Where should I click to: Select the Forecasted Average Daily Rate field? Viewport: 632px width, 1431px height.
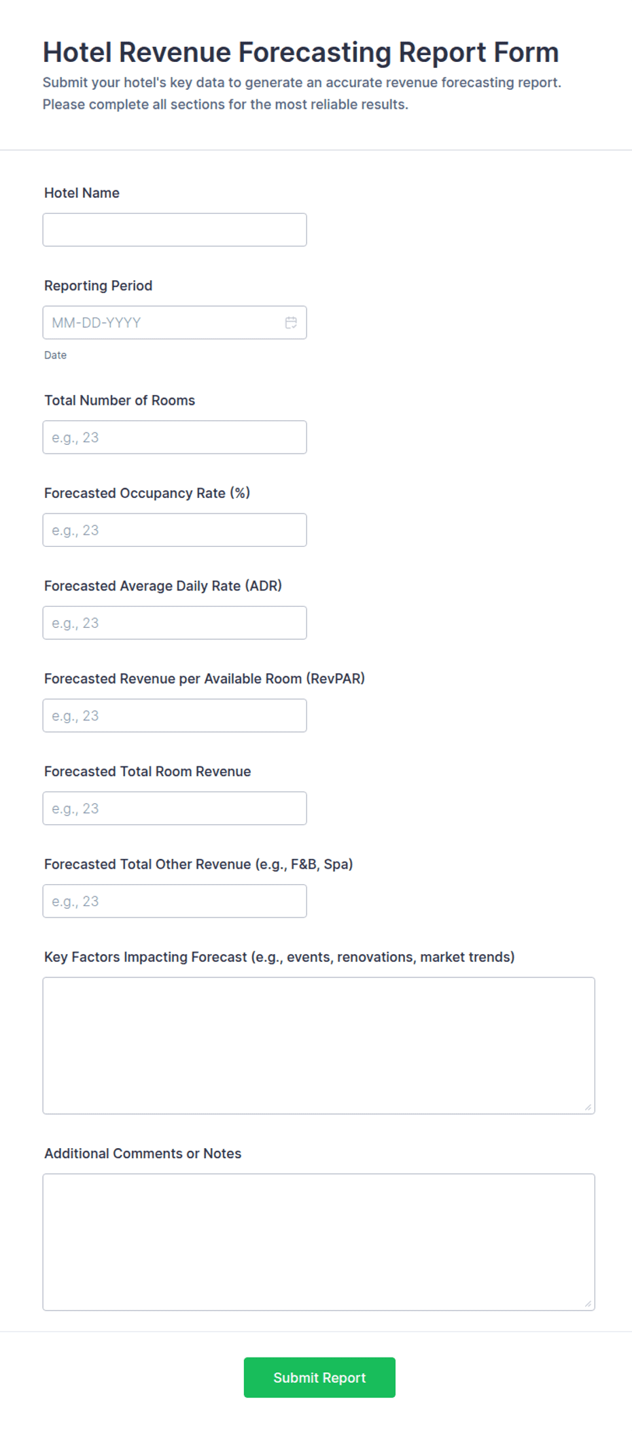point(175,623)
